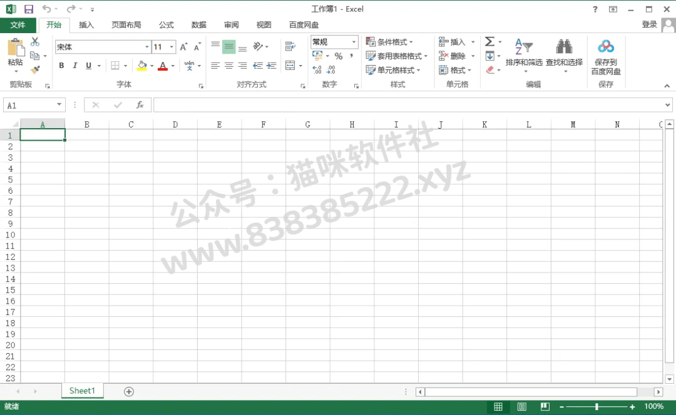Click the cell borders icon
Viewport: 676px width, 415px height.
pos(115,66)
